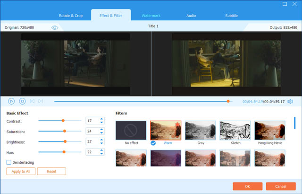
Task: Click Apply to All button
Action: pyautogui.click(x=21, y=171)
